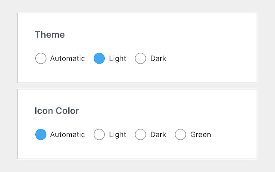The height and width of the screenshot is (172, 275).
Task: Select the Automatic radio button under Theme
Action: click(41, 58)
